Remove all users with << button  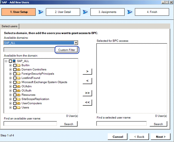(x=87, y=102)
